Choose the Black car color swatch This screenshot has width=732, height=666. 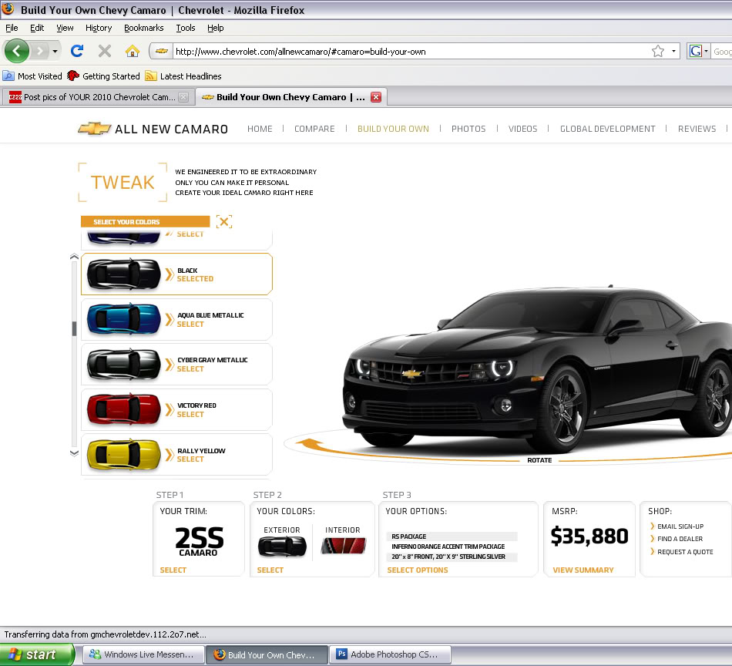[x=124, y=274]
